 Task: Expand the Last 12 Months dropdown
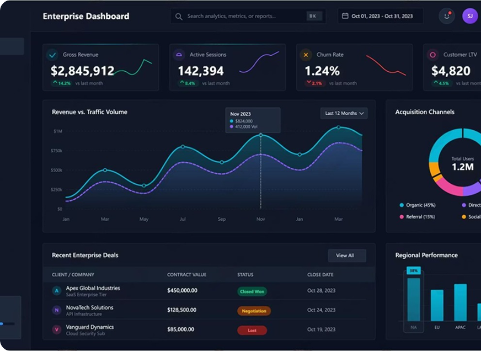[344, 113]
